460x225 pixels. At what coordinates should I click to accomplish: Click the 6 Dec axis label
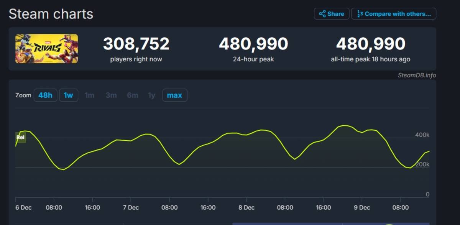point(24,208)
